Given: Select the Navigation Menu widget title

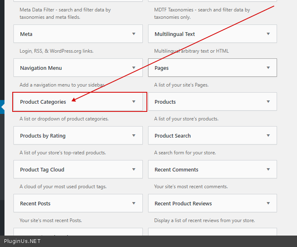Looking at the screenshot, I should click(x=41, y=68).
